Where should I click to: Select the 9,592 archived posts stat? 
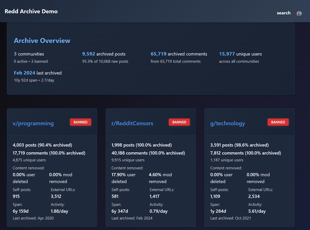tap(104, 54)
